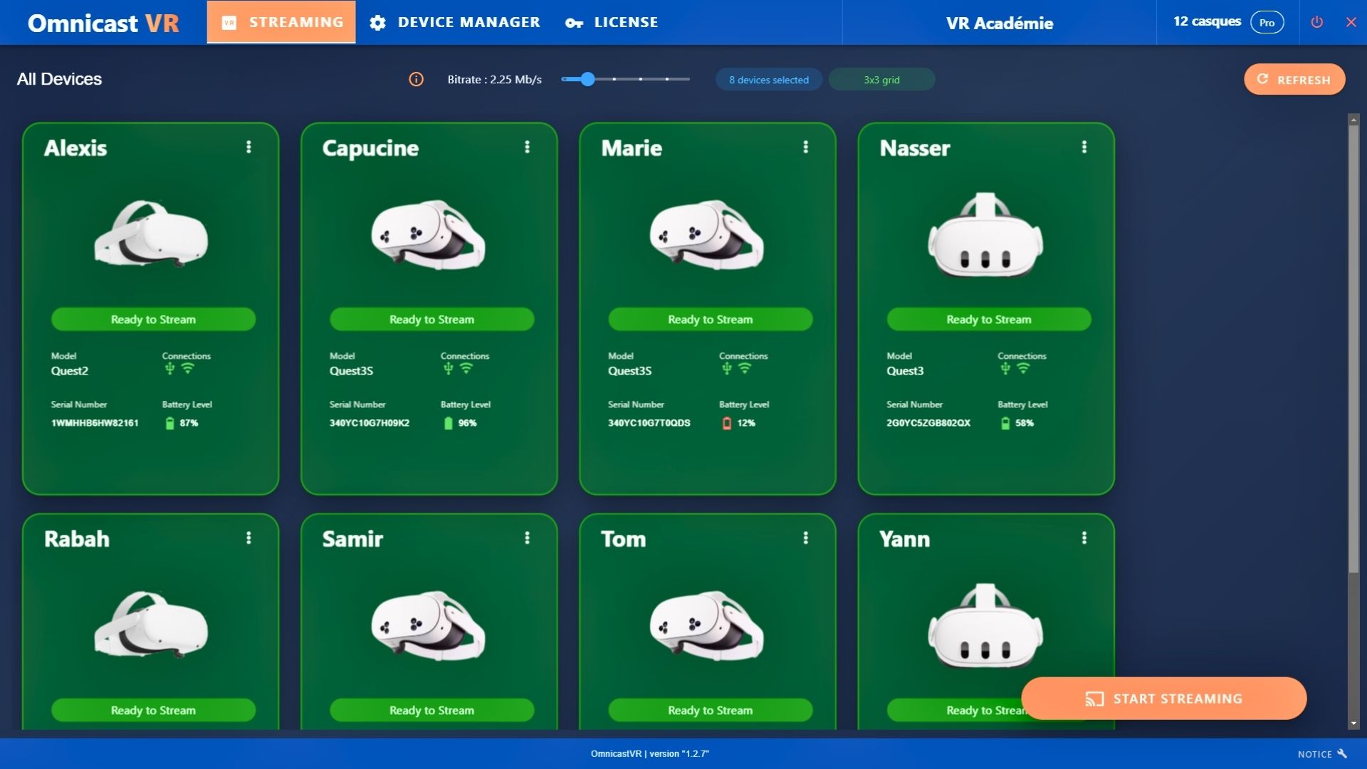This screenshot has width=1367, height=769.
Task: Toggle Marie Ready to Stream status
Action: pos(710,319)
